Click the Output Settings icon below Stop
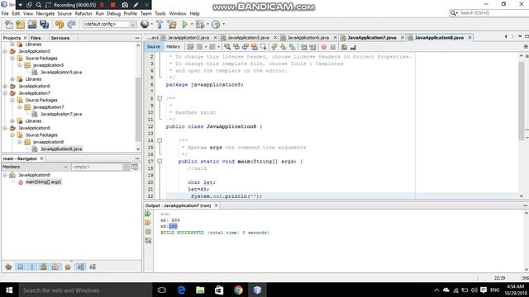 pyautogui.click(x=148, y=240)
